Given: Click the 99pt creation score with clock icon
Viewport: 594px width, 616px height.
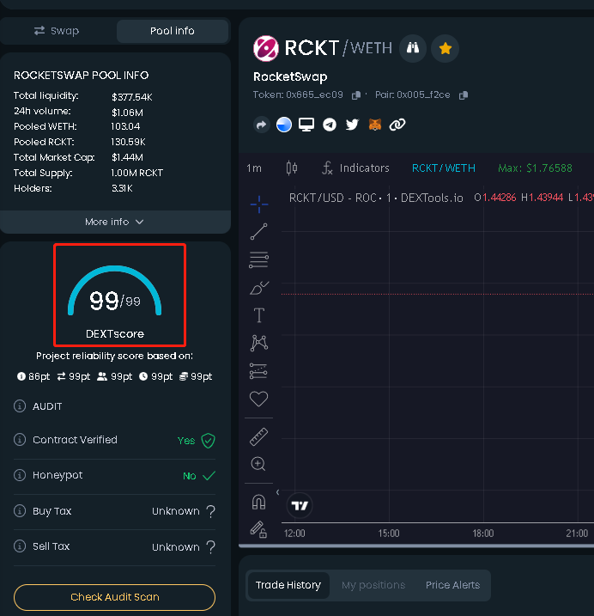Looking at the screenshot, I should [x=156, y=377].
